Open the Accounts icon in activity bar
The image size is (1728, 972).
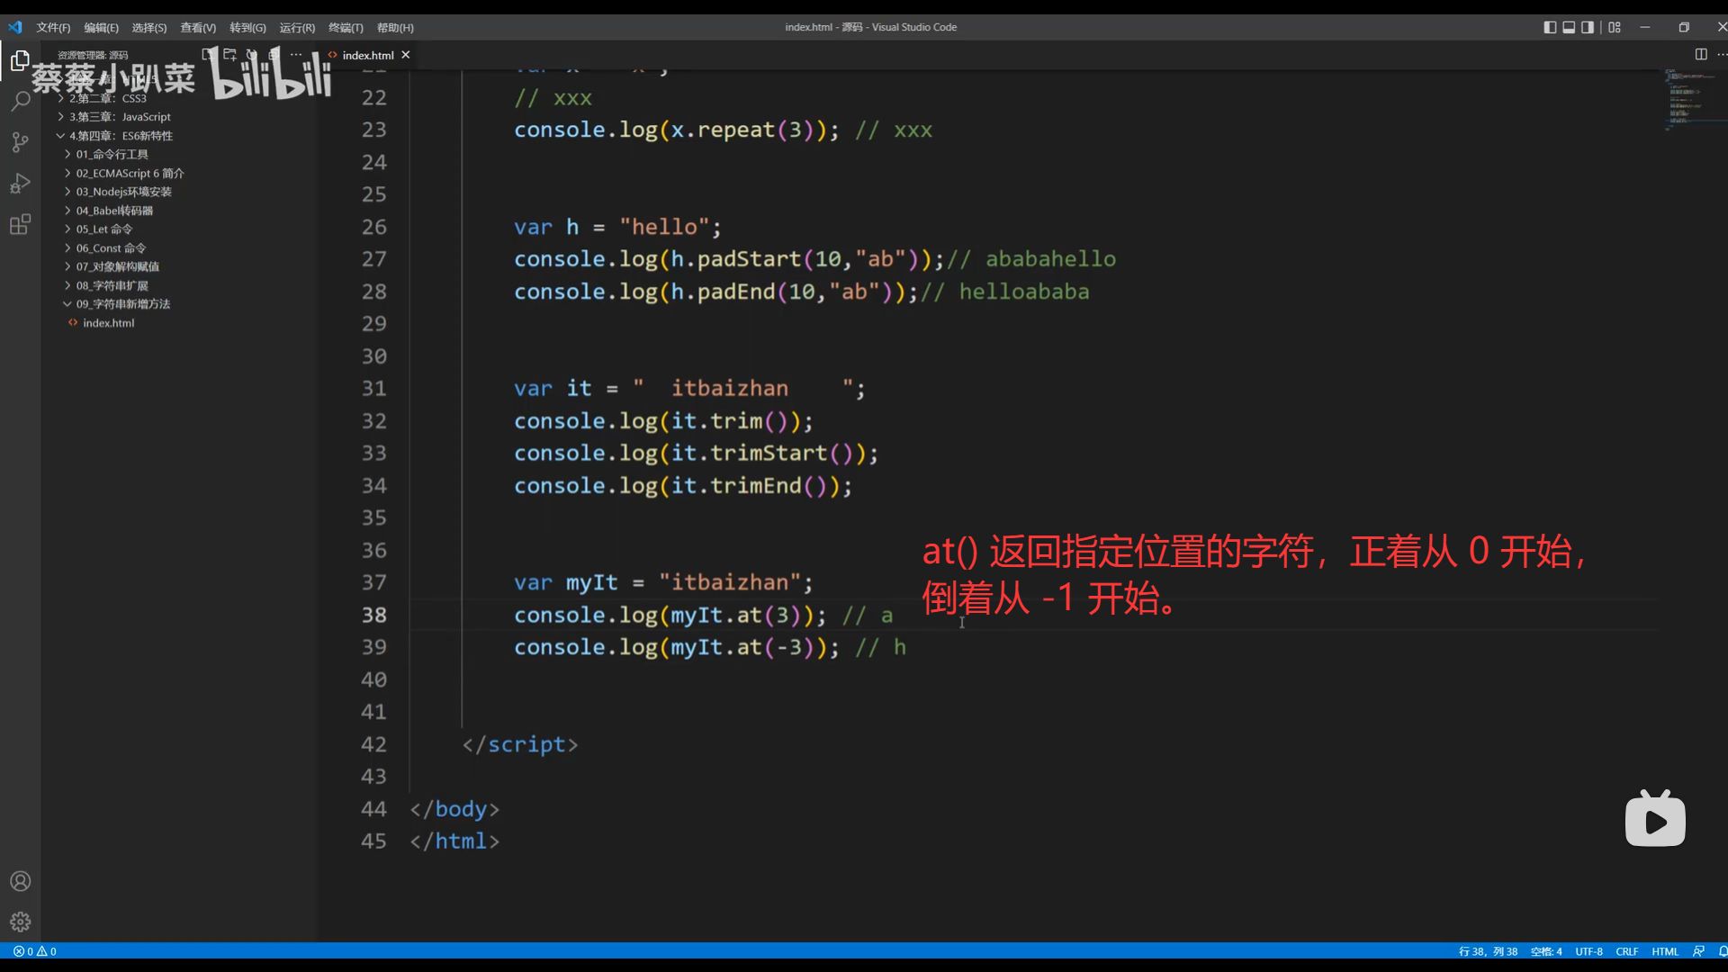point(20,881)
